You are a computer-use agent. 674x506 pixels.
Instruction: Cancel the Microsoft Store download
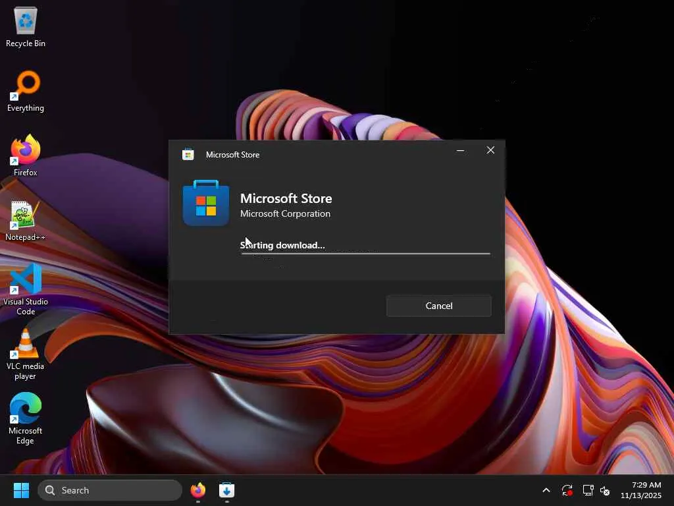click(x=438, y=306)
